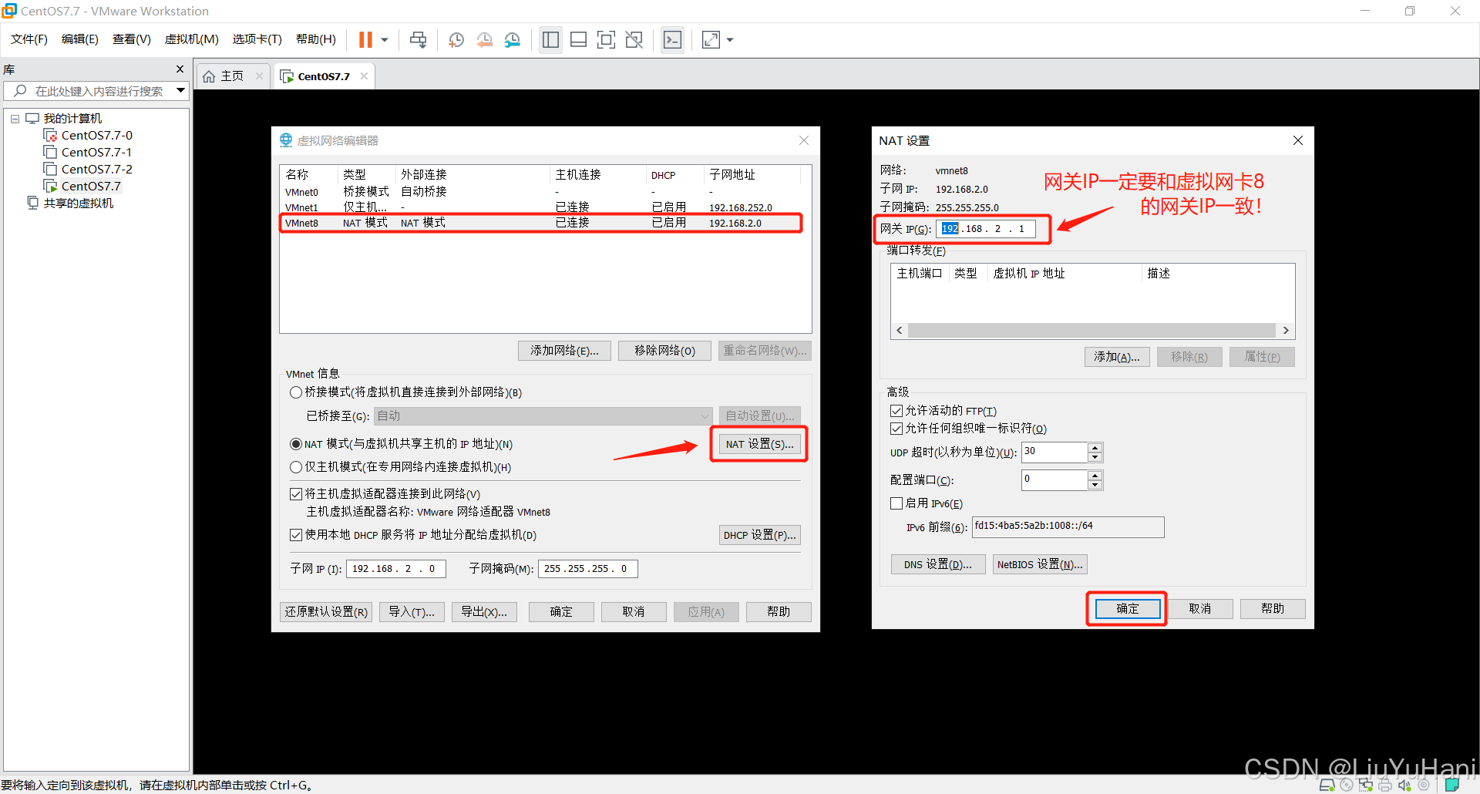1480x794 pixels.
Task: Enter full screen mode via toolbar icon
Action: click(607, 40)
